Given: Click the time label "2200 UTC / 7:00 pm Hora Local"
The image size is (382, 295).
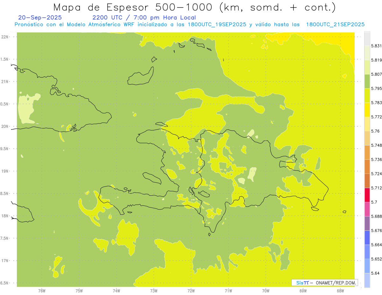Looking at the screenshot, I should click(144, 18).
